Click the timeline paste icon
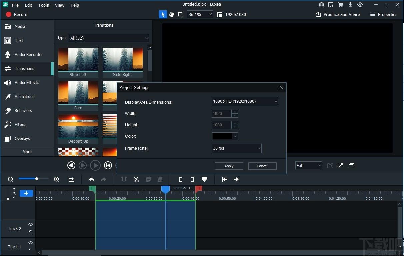Image resolution: width=404 pixels, height=256 pixels. [160, 179]
